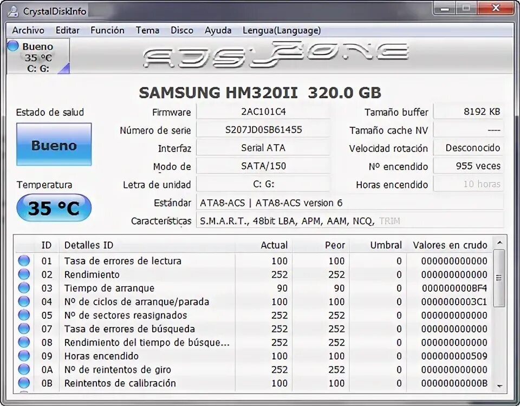This screenshot has height=406, width=520.
Task: Click status circle for ID 02 Rendimiento
Action: 24,274
